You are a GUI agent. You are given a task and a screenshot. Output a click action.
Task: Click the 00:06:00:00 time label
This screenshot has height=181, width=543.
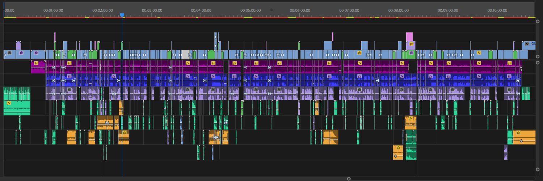coord(300,10)
